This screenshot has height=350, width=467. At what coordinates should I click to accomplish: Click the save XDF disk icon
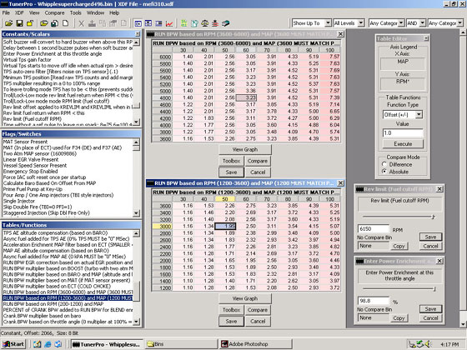(x=54, y=23)
